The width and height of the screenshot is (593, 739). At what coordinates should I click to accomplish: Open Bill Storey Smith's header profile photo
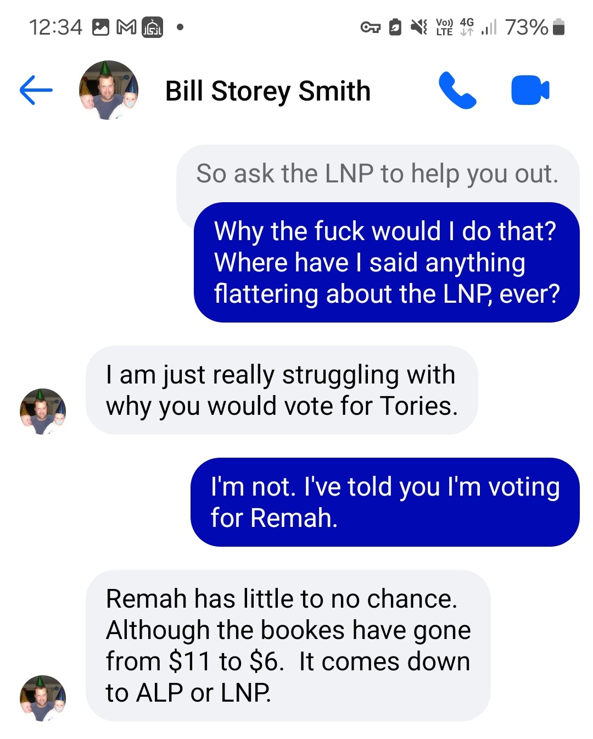109,90
